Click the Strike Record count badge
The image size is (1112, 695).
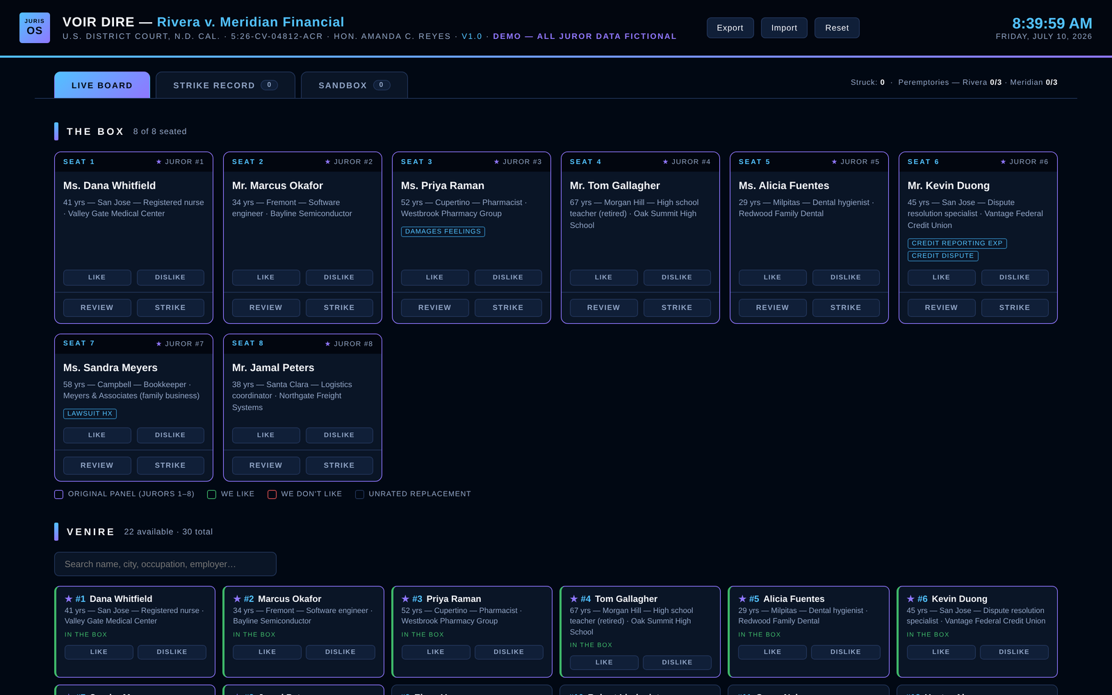269,85
